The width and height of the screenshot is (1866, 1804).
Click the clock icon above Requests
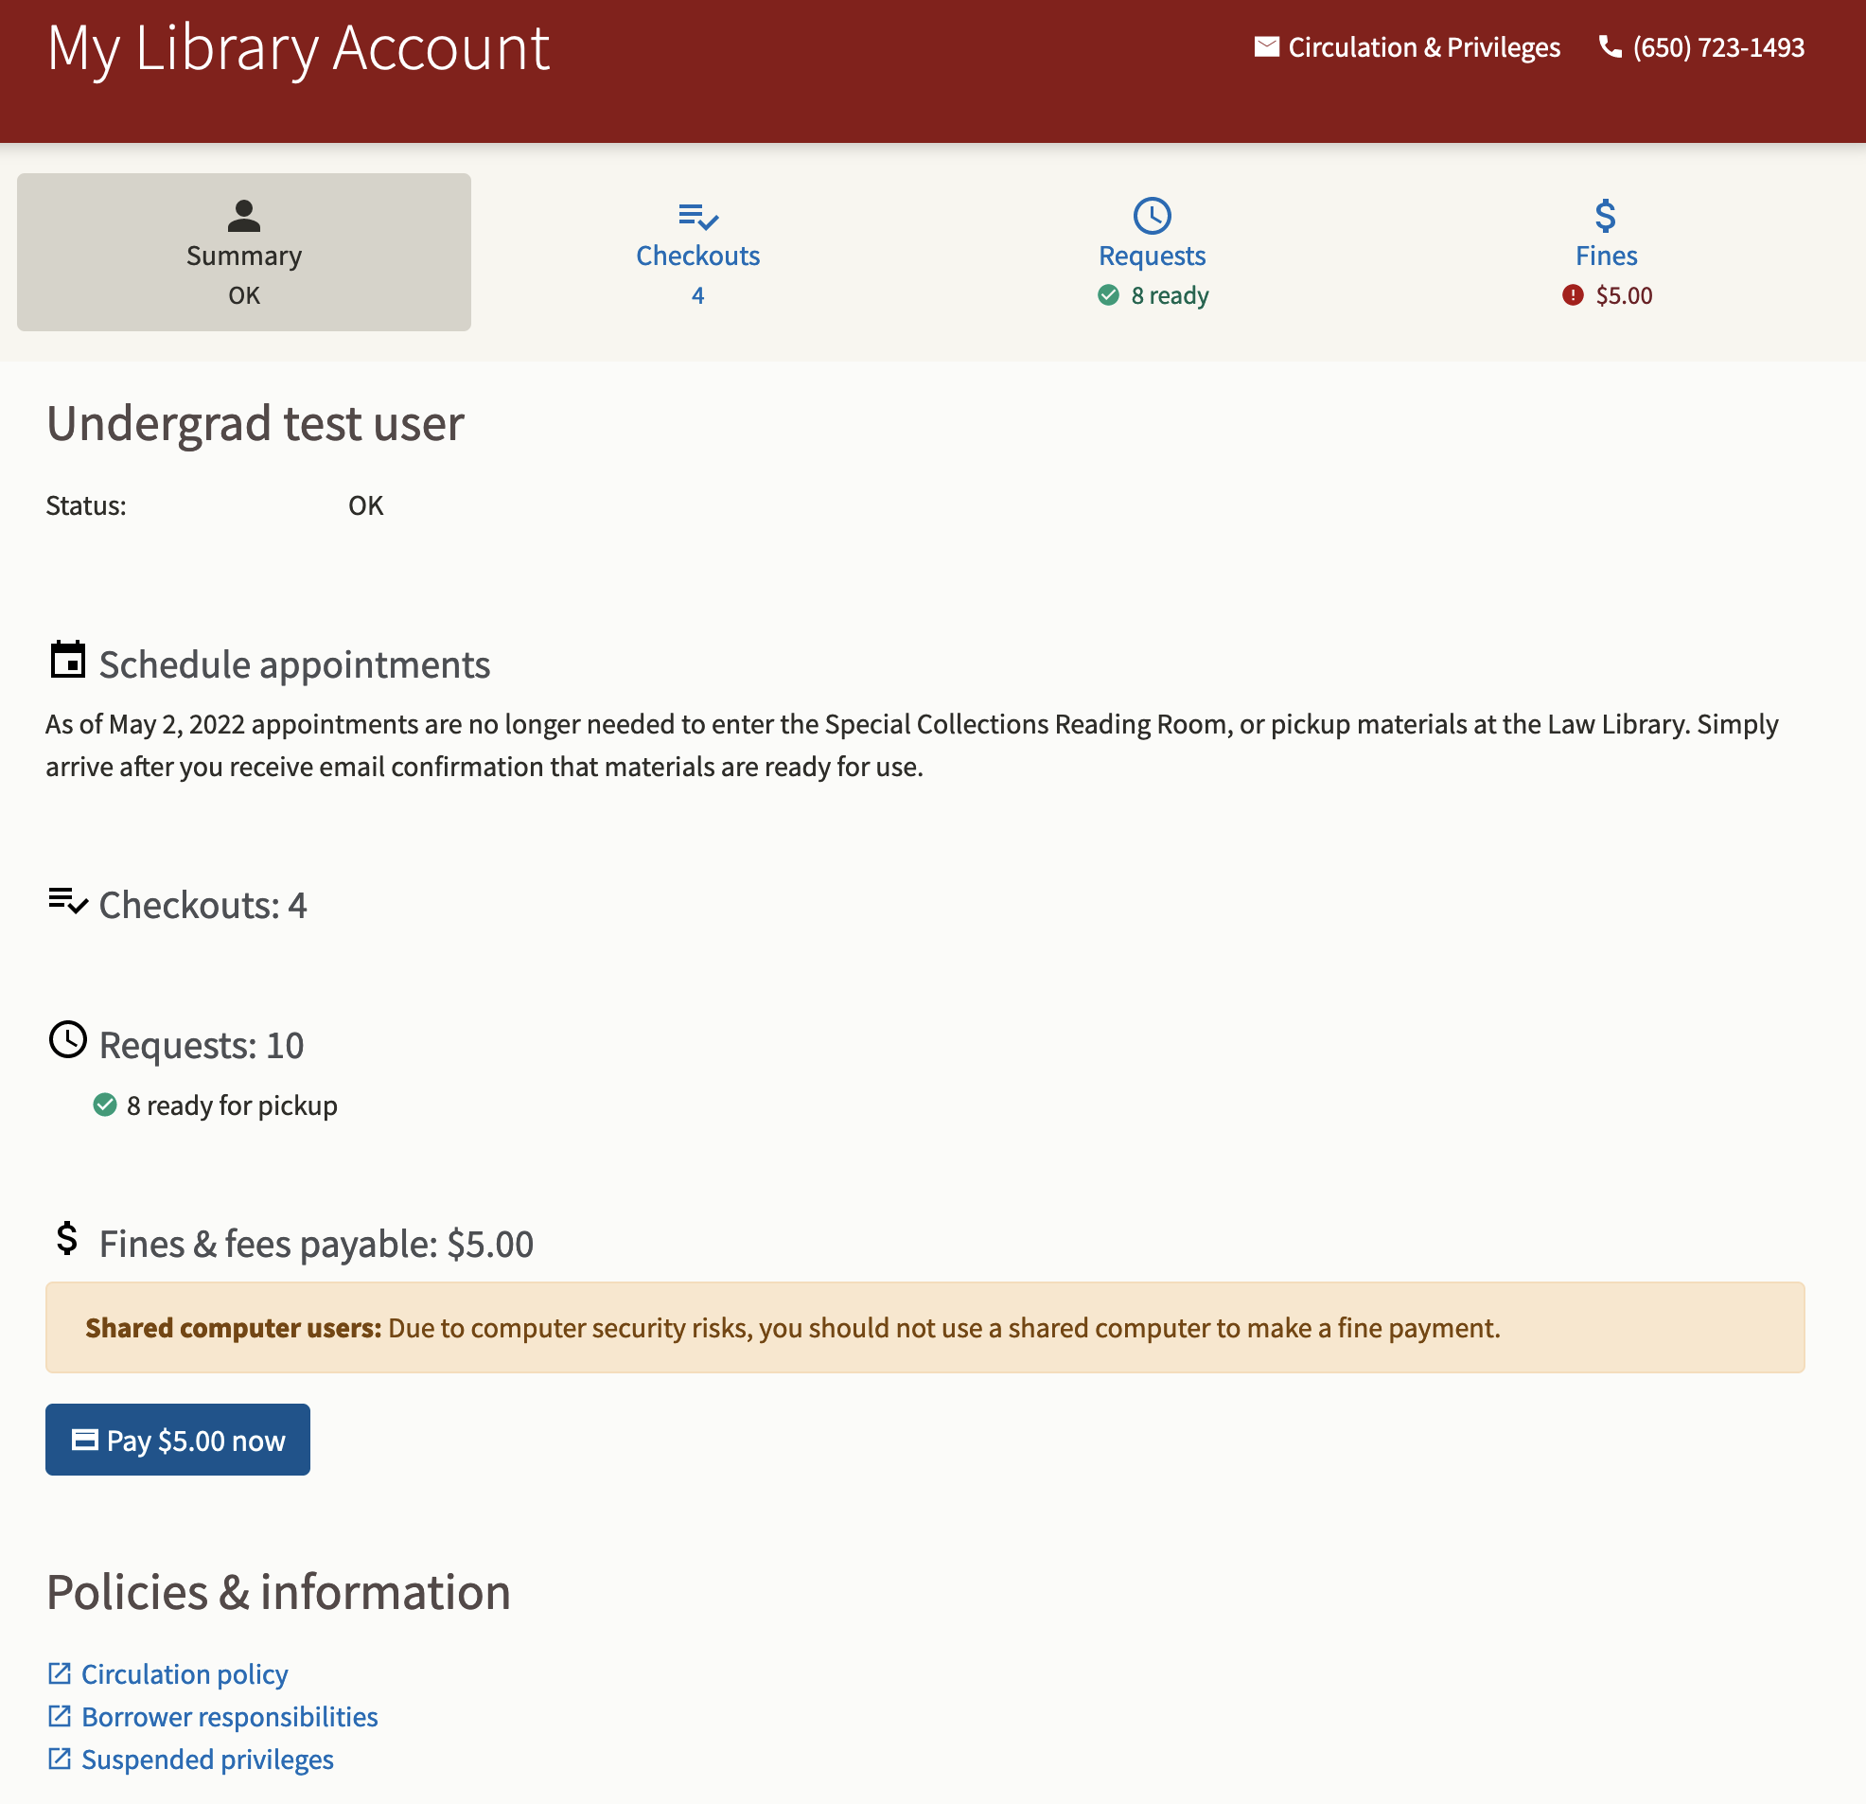[1151, 215]
